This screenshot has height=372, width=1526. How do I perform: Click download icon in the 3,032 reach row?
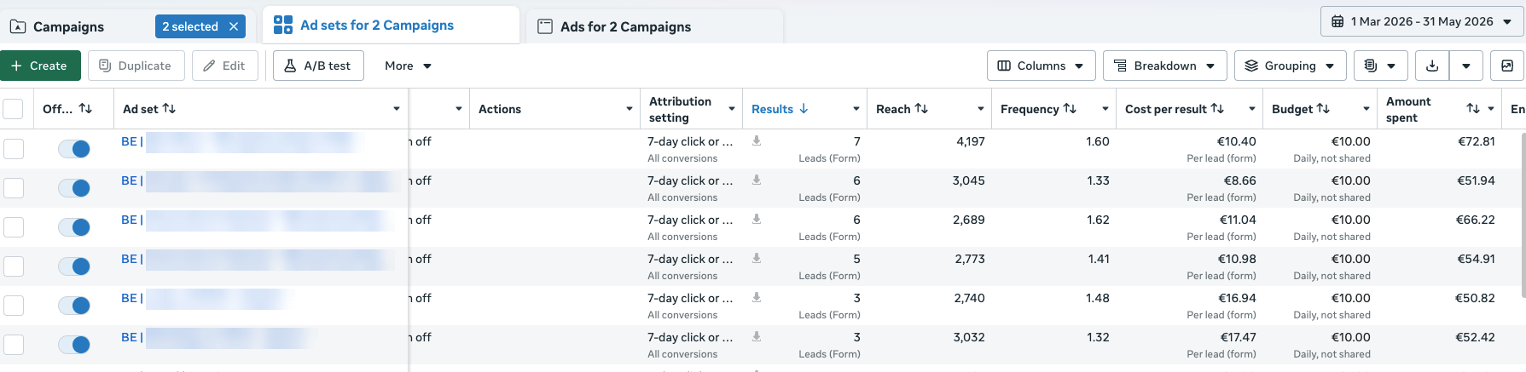[757, 336]
